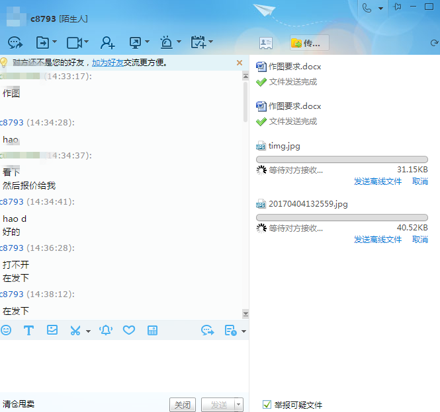Send a window shake with the bell icon
This screenshot has width=440, height=412.
(x=106, y=330)
